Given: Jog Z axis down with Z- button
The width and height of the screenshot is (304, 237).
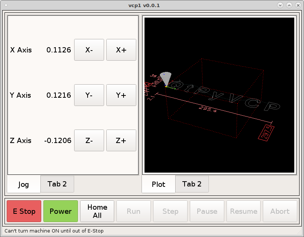Looking at the screenshot, I should click(x=89, y=140).
